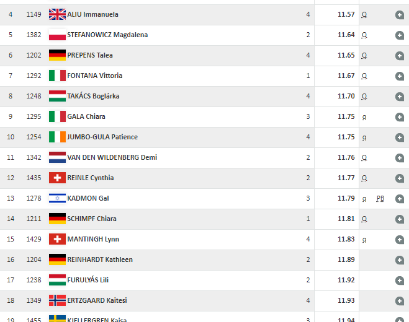Expand FONTANA Vittoria's result details
The width and height of the screenshot is (409, 322).
click(x=399, y=76)
